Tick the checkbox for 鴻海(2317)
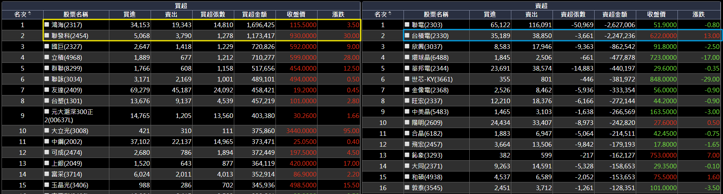 pos(47,24)
